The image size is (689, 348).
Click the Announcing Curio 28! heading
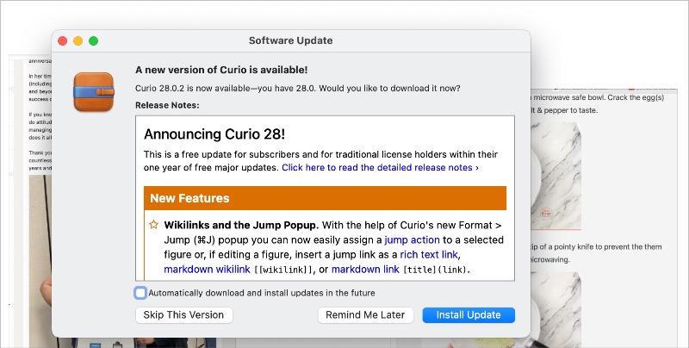point(214,134)
